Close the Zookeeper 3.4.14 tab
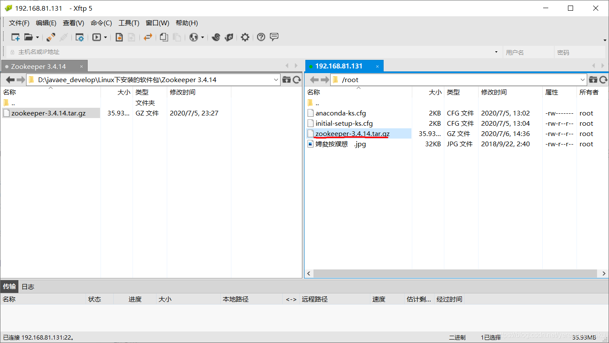The height and width of the screenshot is (343, 609). 82,66
